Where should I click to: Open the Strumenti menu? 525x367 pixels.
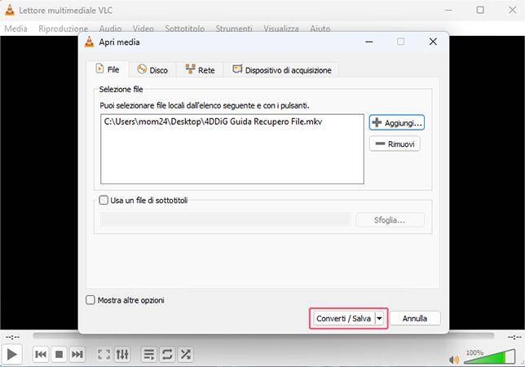click(234, 29)
